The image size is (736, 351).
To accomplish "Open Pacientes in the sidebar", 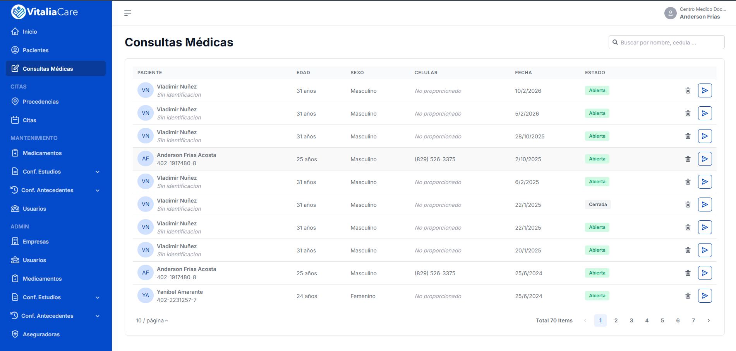I will 56,50.
